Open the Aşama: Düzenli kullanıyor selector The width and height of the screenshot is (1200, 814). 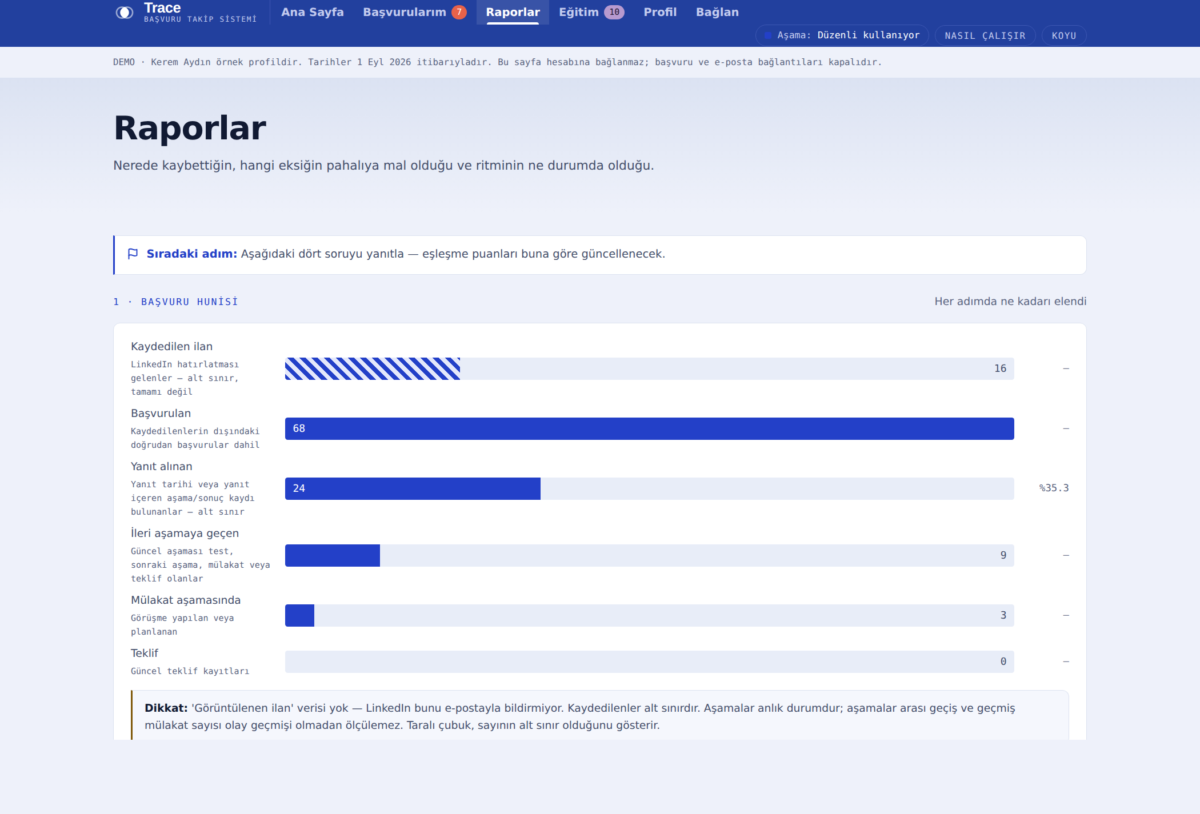click(x=842, y=35)
